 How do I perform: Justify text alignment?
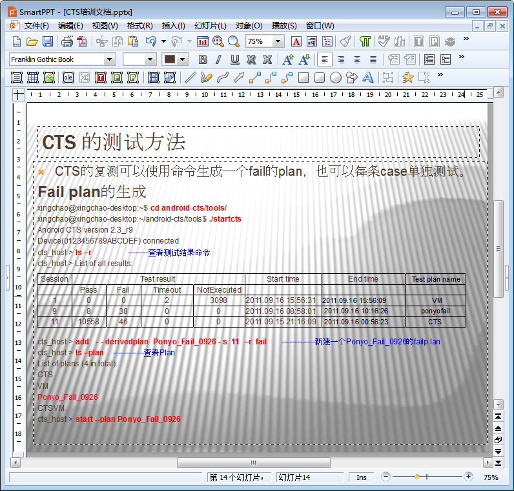373,59
